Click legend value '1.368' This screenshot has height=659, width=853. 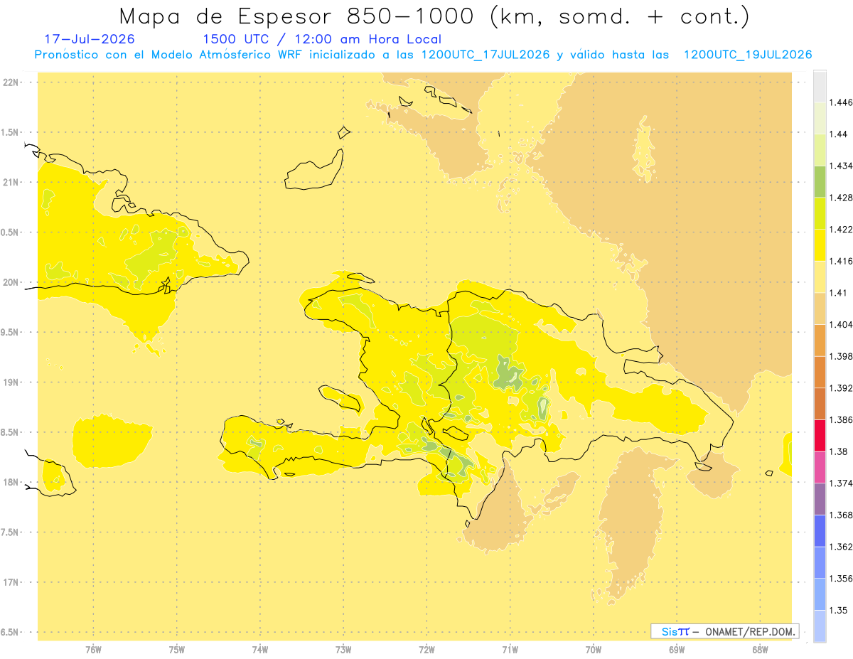[841, 515]
